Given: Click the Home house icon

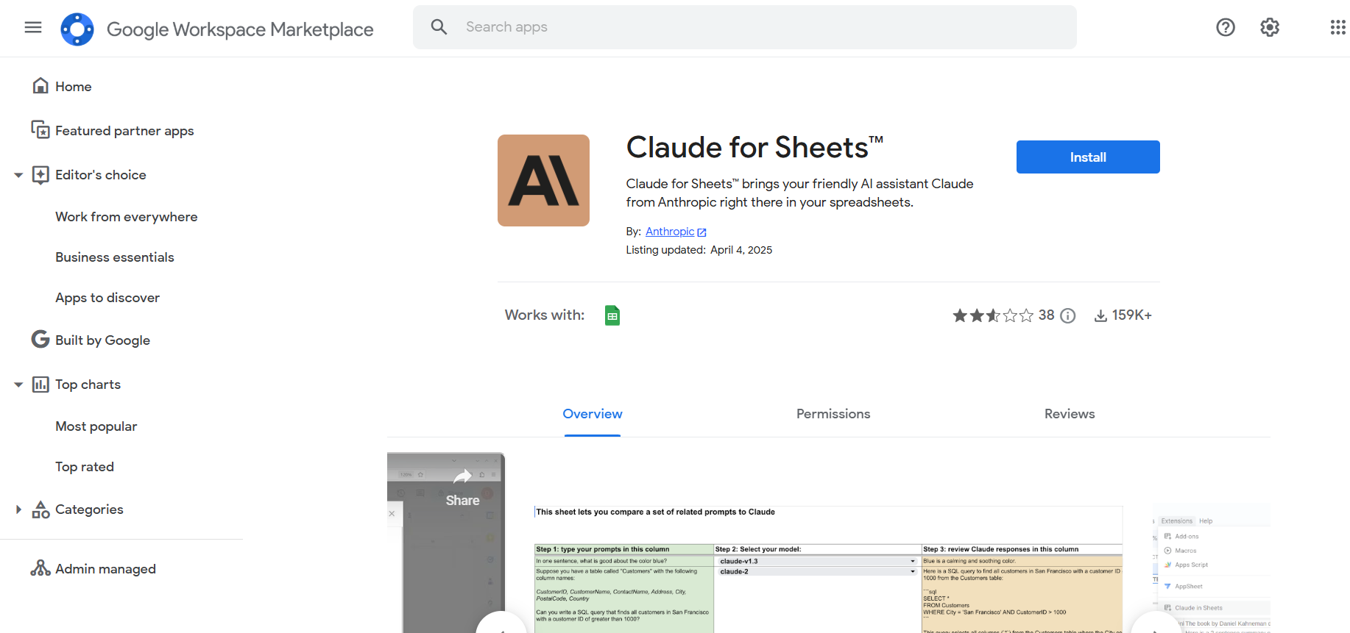Looking at the screenshot, I should pos(40,86).
